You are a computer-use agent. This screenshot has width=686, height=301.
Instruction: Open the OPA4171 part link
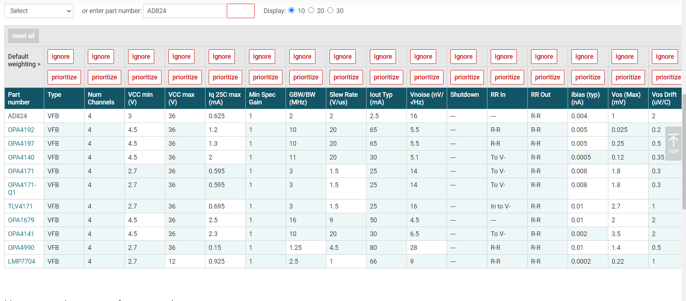point(21,171)
